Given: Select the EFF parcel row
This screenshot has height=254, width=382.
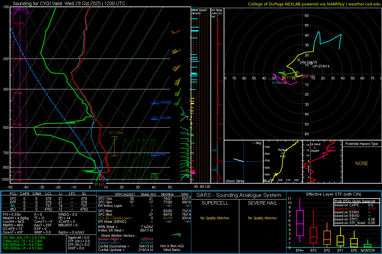Looking at the screenshot, I should tap(49, 202).
